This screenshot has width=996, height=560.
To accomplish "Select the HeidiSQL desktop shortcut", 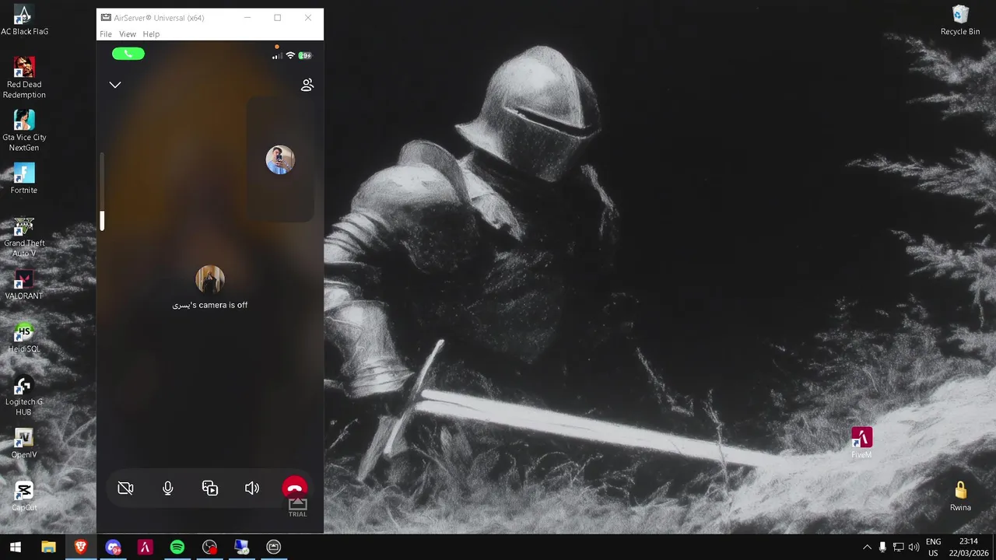I will point(24,338).
